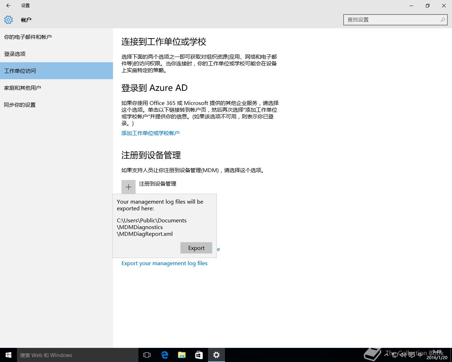Click the 中 IME input indicator

point(420,355)
